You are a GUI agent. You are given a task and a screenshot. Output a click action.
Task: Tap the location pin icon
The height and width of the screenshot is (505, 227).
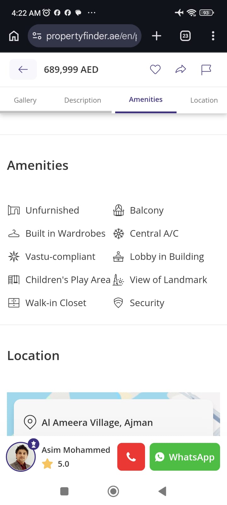(30, 422)
